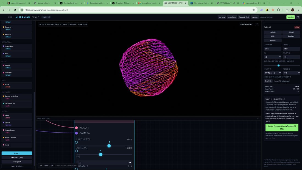Toggle app fullscreen icon next to running
Viewport: 302px width, 170px height.
(298, 17)
